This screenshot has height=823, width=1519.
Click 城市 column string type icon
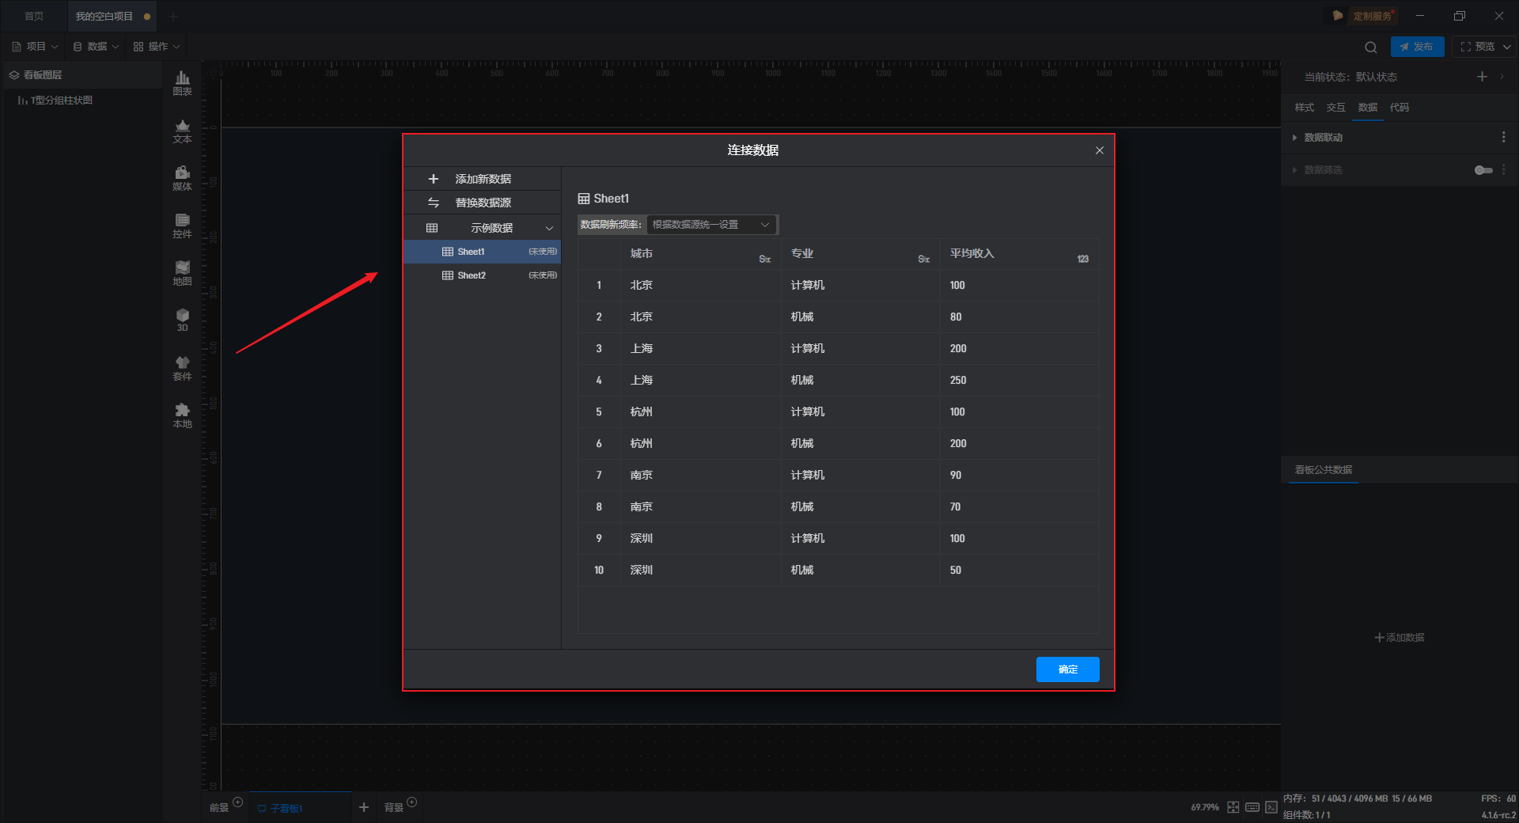(764, 259)
